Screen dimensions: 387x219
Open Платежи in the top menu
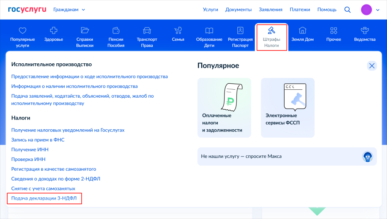300,10
